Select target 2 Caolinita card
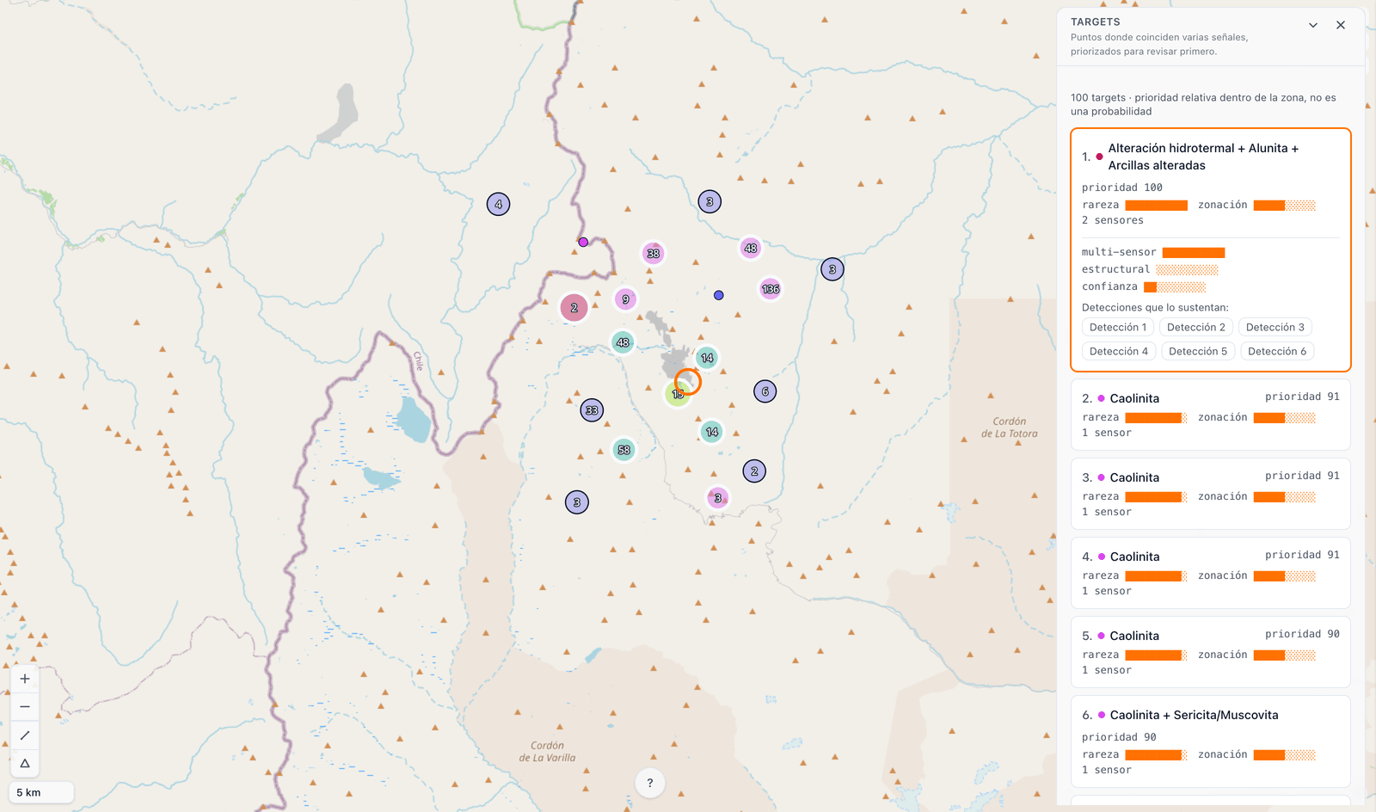The image size is (1376, 812). pyautogui.click(x=1211, y=415)
